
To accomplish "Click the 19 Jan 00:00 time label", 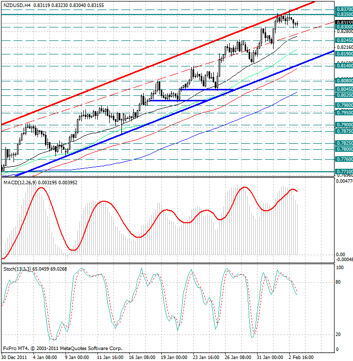I will pos(174,358).
